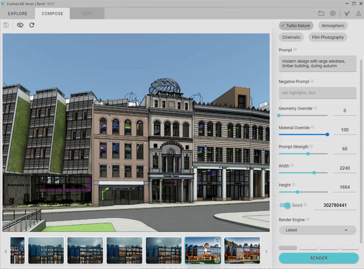Click the Material Override slider handle
364x269 pixels.
328,135
